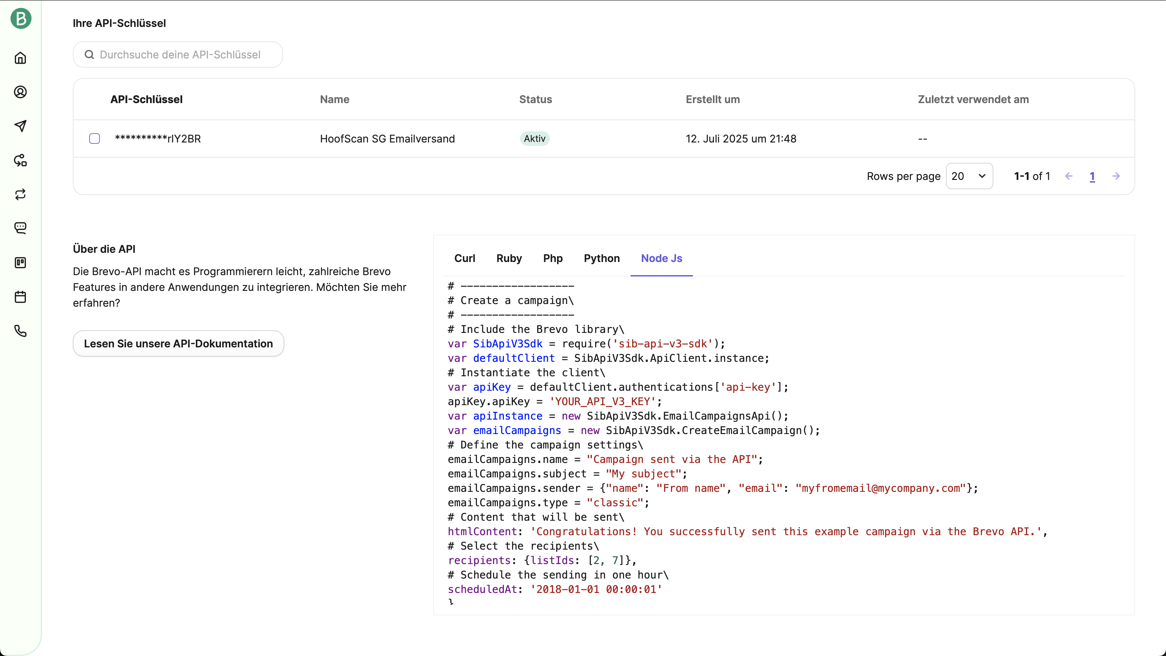Viewport: 1166px width, 656px height.
Task: Open the Campaigns paper plane icon
Action: [20, 126]
